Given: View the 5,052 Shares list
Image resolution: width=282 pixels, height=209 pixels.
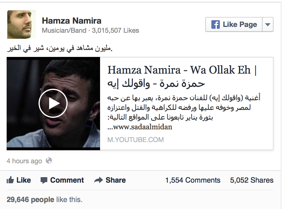Looking at the screenshot, I should coord(252,180).
